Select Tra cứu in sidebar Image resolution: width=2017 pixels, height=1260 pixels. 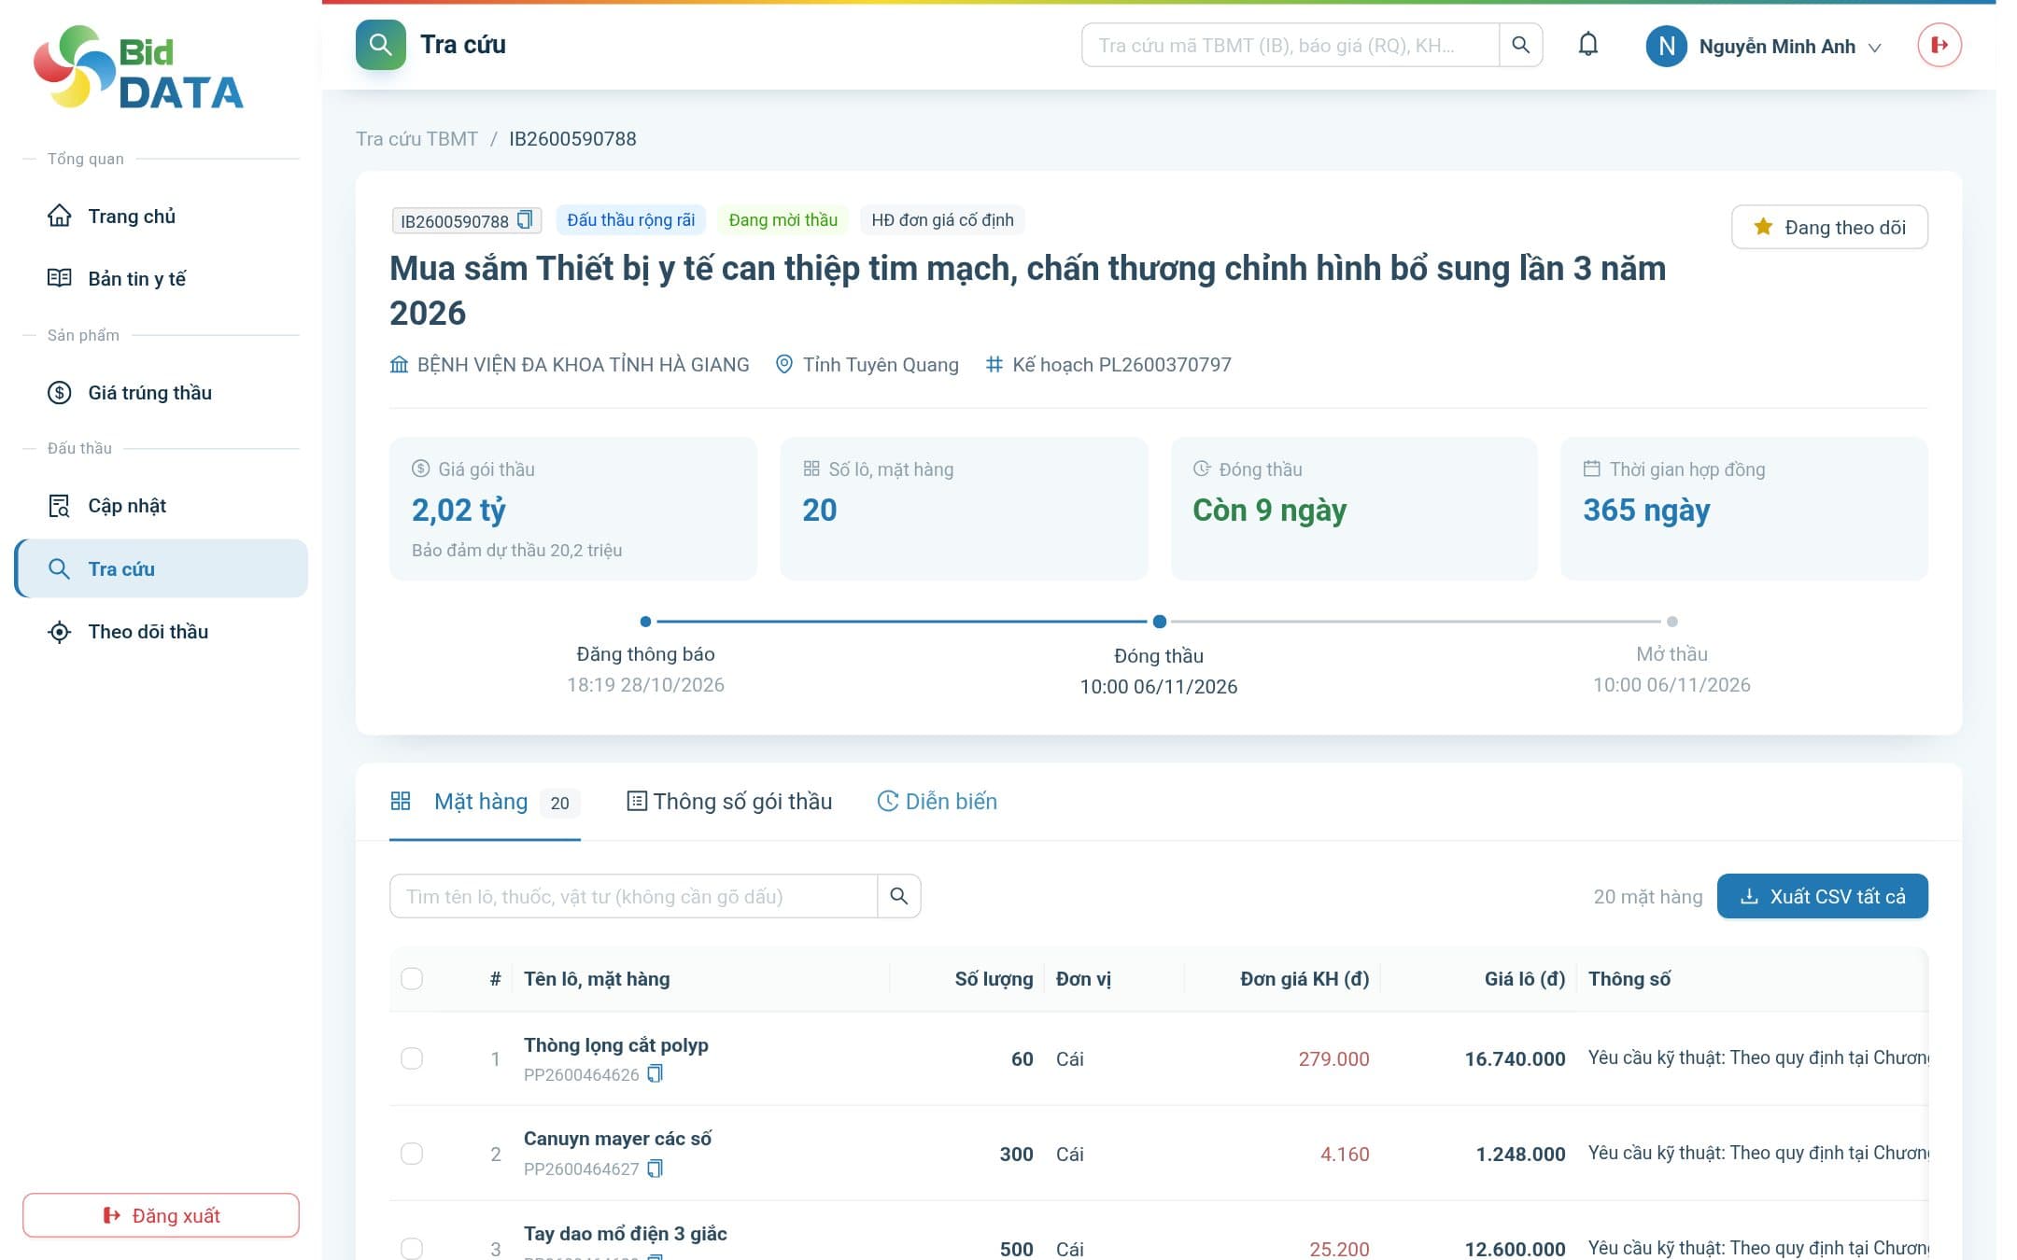161,568
